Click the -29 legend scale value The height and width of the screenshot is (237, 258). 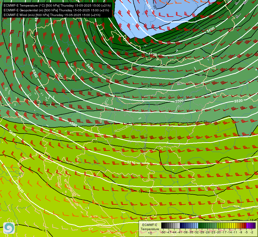202,232
